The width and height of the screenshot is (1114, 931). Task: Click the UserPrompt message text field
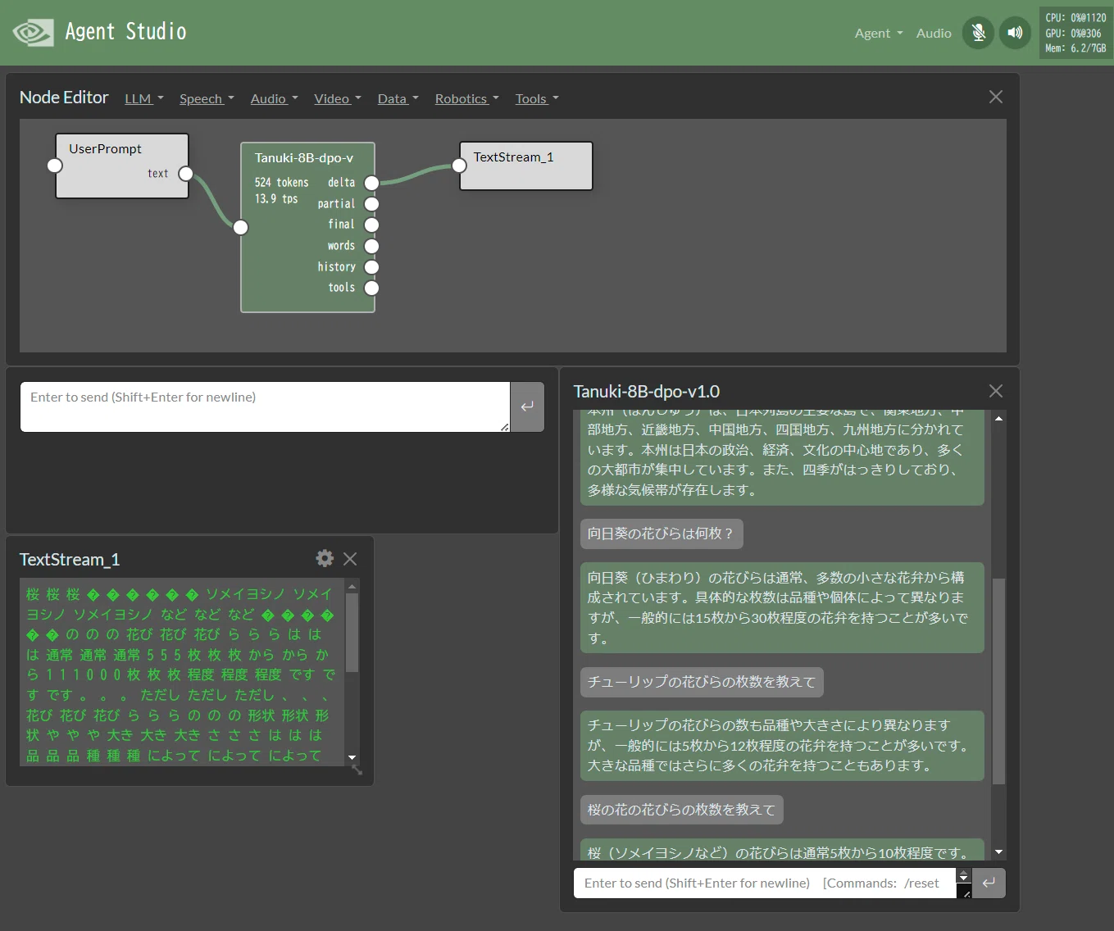[265, 406]
